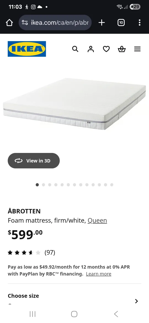Open the browser three-dot overflow menu
Viewport: 149px width, 323px height.
click(x=140, y=23)
